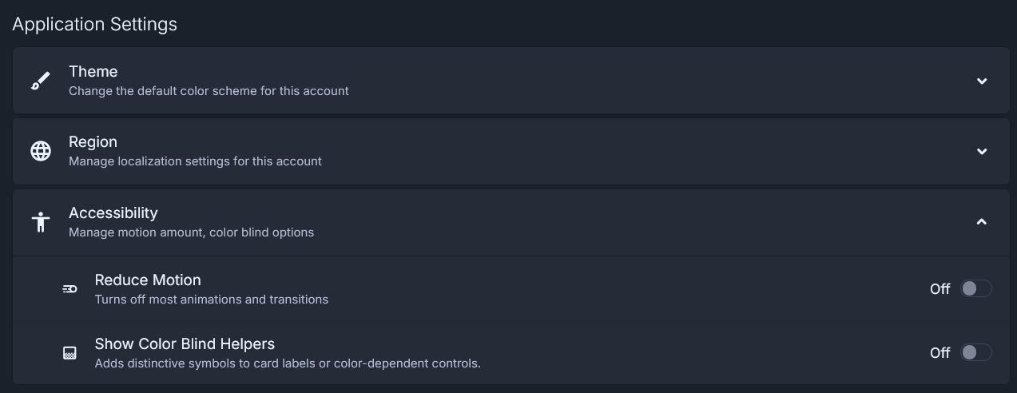Screen dimensions: 1017x393
Task: Expand the Theme section chevron
Action: click(x=982, y=81)
